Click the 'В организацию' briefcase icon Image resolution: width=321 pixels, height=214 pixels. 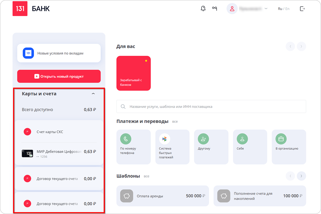click(281, 139)
